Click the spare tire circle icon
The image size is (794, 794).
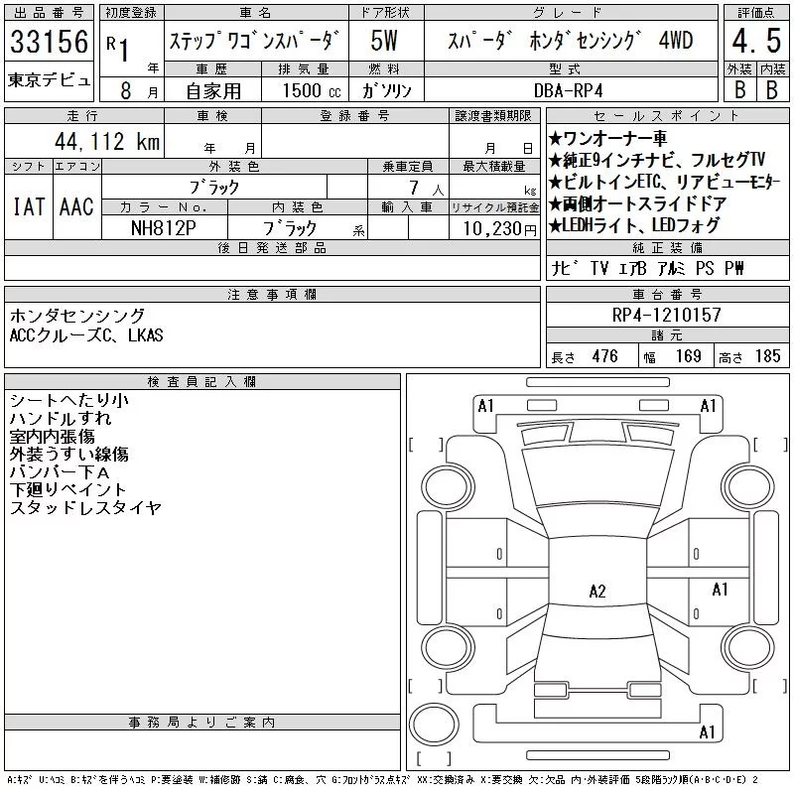coord(434,724)
